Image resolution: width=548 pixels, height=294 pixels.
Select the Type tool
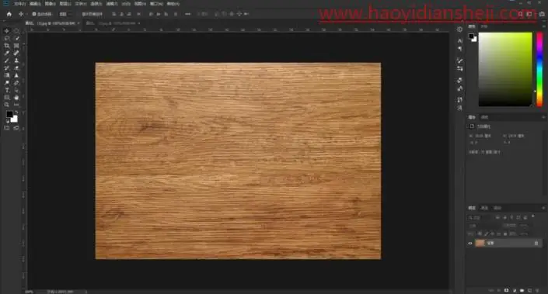(x=7, y=90)
